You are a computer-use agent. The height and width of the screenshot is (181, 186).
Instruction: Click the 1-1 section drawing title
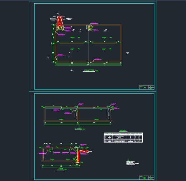(60, 169)
